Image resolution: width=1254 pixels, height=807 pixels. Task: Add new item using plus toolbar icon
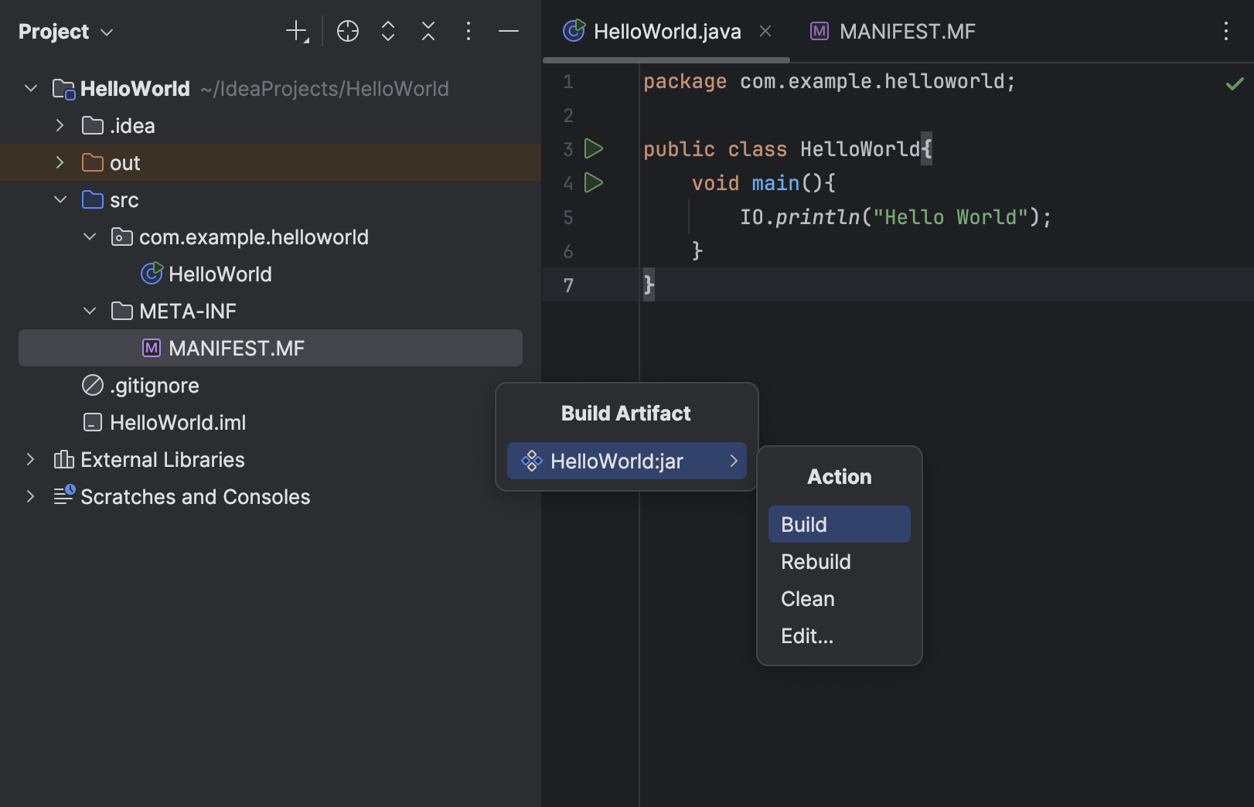[x=297, y=31]
